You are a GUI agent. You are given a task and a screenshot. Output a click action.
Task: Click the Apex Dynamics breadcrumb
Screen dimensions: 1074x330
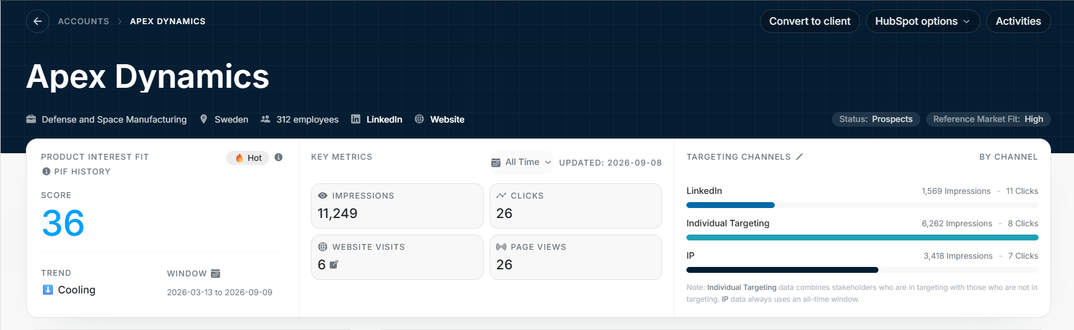click(168, 21)
